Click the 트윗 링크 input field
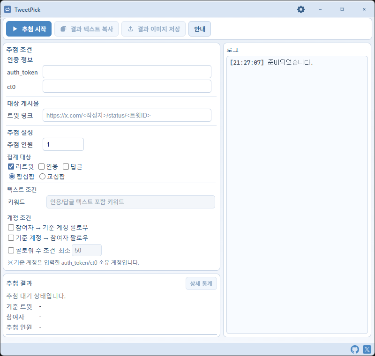 pyautogui.click(x=127, y=115)
